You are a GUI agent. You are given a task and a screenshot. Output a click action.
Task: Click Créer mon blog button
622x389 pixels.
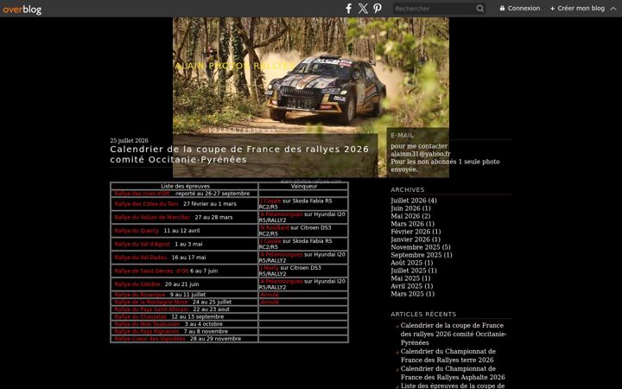pos(577,9)
